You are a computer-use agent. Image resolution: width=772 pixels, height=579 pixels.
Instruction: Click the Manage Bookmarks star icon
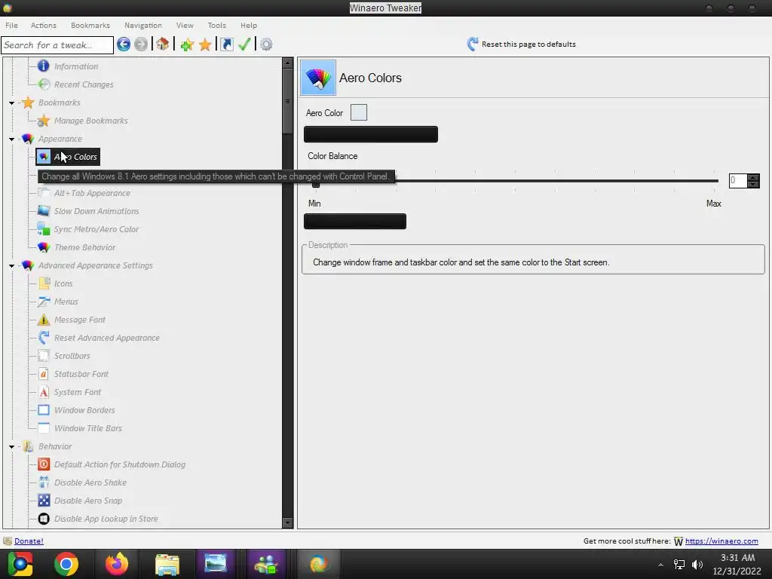pyautogui.click(x=44, y=121)
